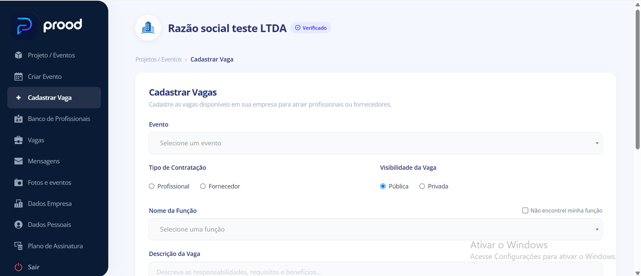This screenshot has height=276, width=641.
Task: Click the Dados Pessoais user icon
Action: pos(18,225)
